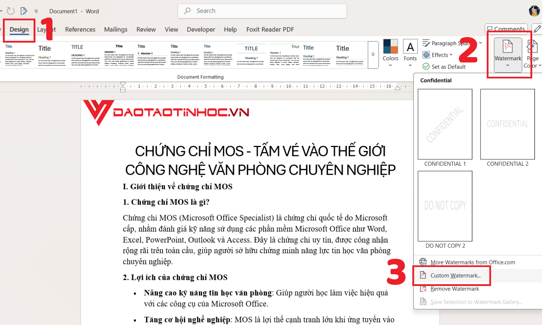Click inside the Search box
The image size is (542, 325).
click(262, 11)
